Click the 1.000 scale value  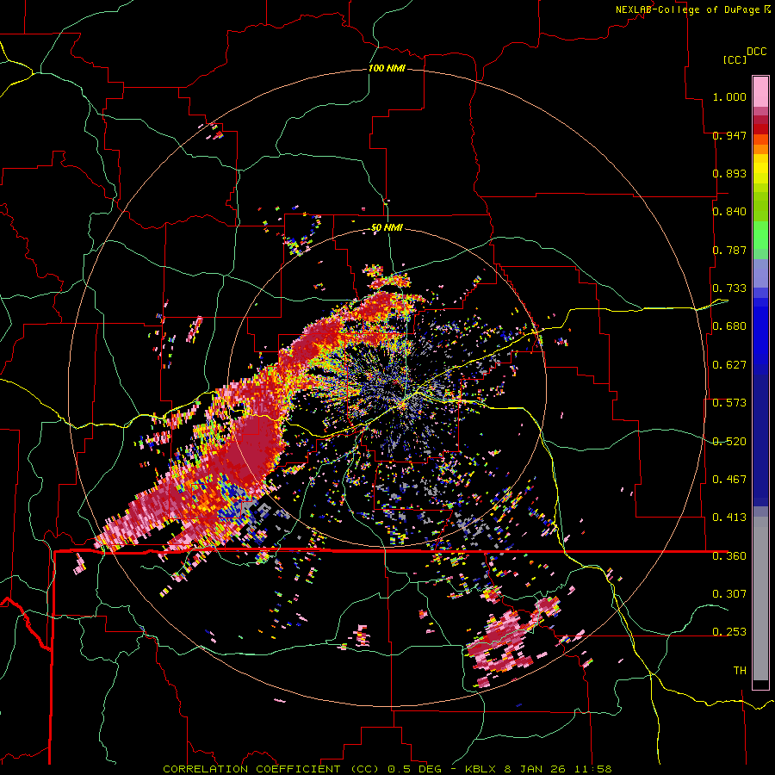[729, 96]
